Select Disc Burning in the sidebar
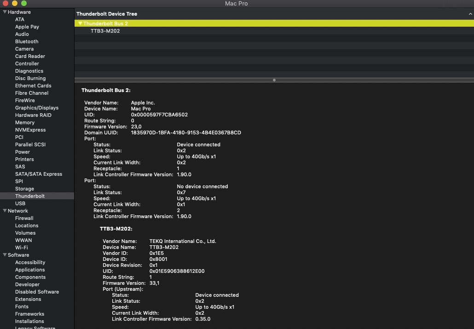Image resolution: width=474 pixels, height=329 pixels. [x=30, y=78]
